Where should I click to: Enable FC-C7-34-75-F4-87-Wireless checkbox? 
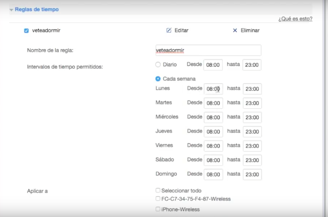[x=158, y=198]
